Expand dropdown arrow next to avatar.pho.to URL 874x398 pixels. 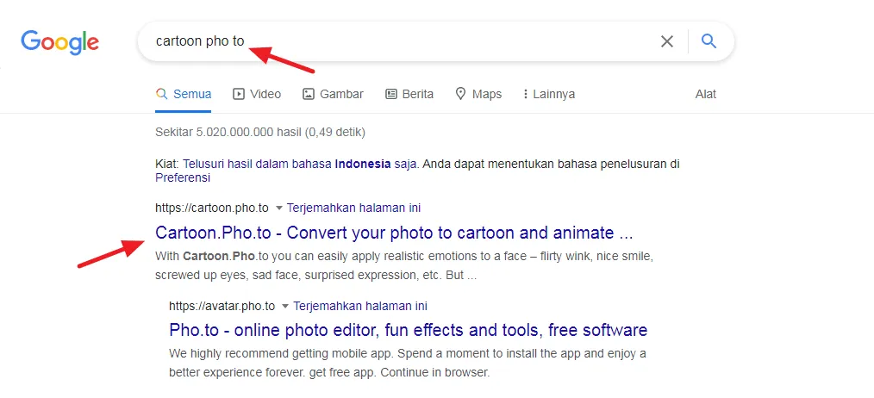[x=285, y=307]
